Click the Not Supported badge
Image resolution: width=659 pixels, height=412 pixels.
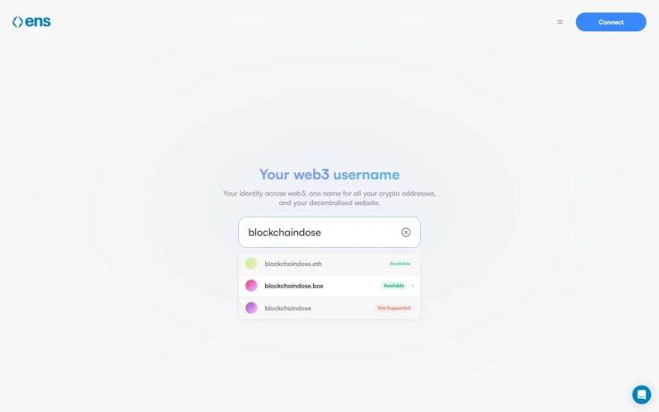(x=394, y=307)
